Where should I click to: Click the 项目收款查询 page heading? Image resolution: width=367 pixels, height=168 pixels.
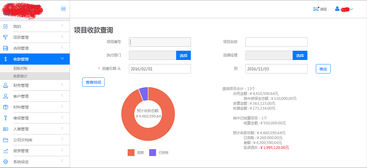(93, 30)
